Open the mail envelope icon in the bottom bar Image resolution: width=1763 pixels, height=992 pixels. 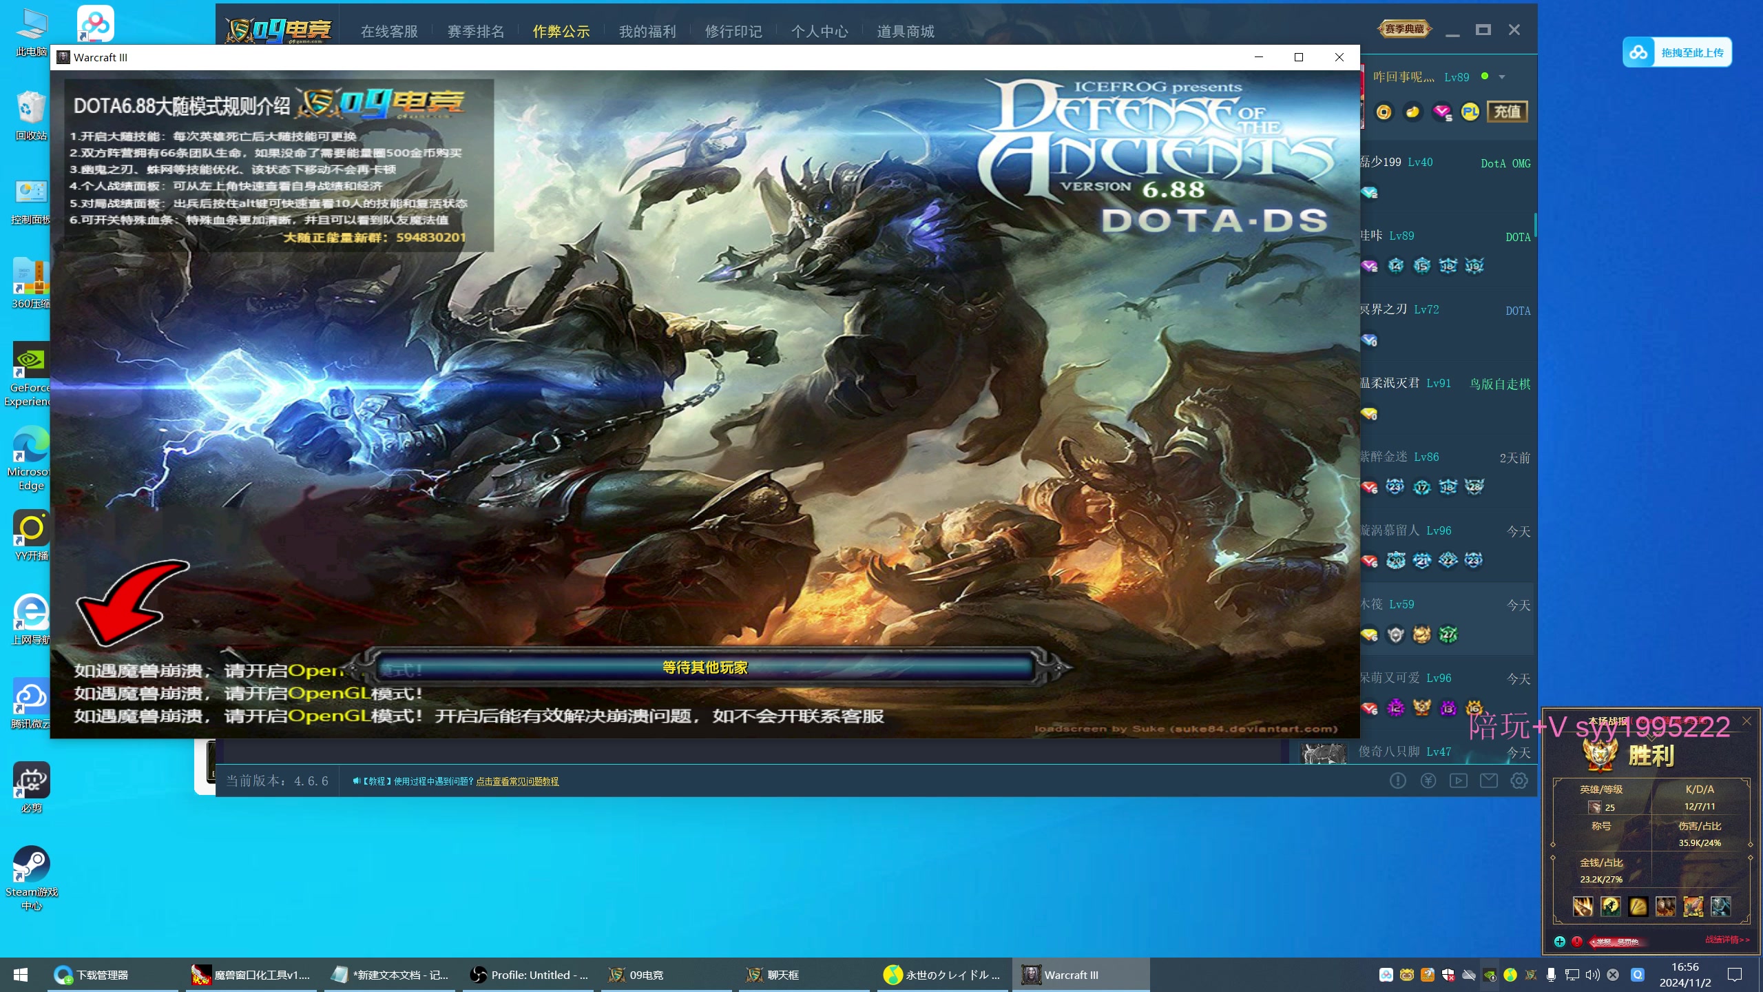coord(1489,781)
